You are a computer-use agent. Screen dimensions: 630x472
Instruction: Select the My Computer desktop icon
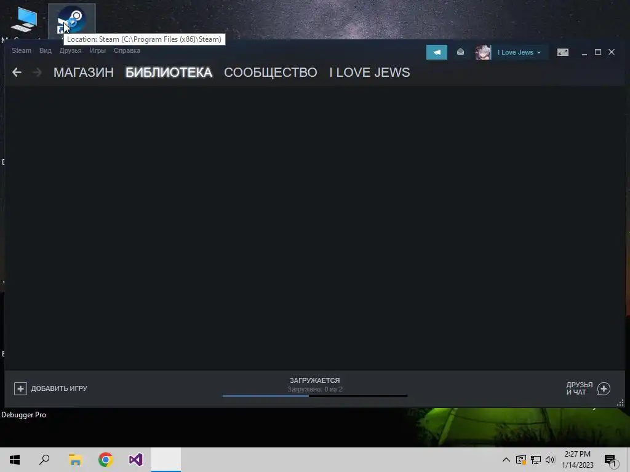click(24, 20)
